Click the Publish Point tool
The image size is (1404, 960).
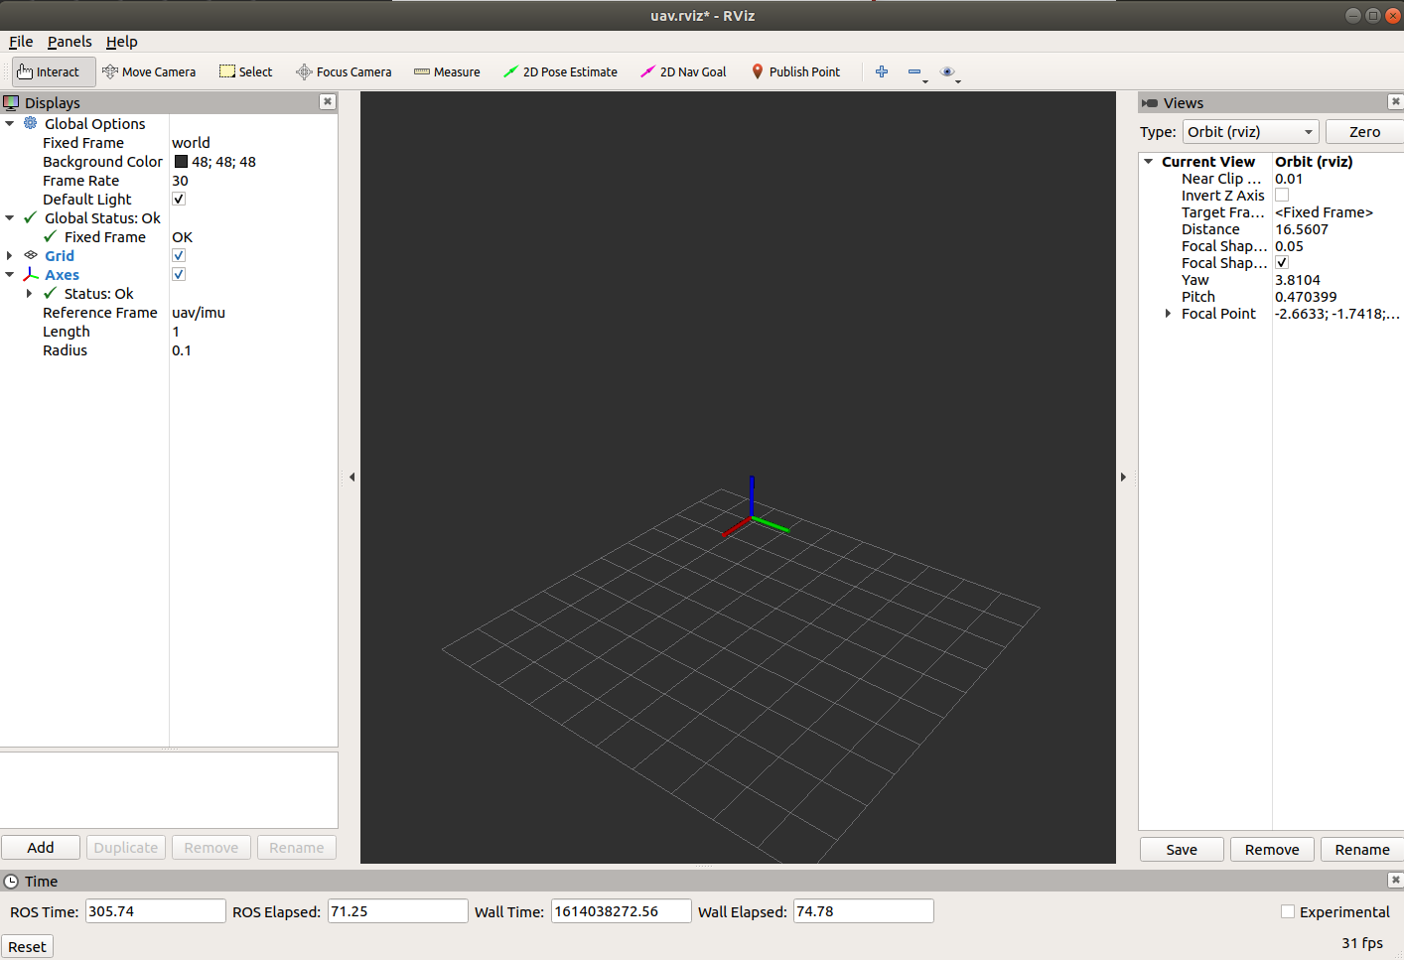pyautogui.click(x=795, y=71)
